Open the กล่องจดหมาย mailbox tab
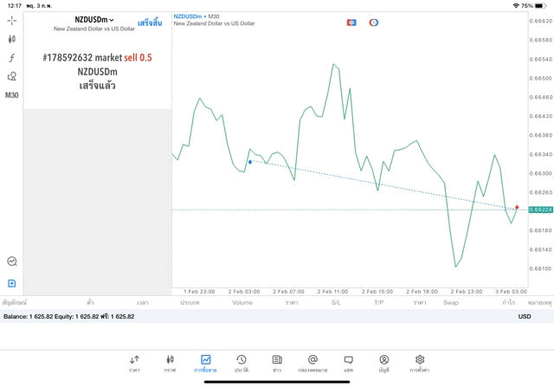Screen dimensions: 554x387 [312, 364]
